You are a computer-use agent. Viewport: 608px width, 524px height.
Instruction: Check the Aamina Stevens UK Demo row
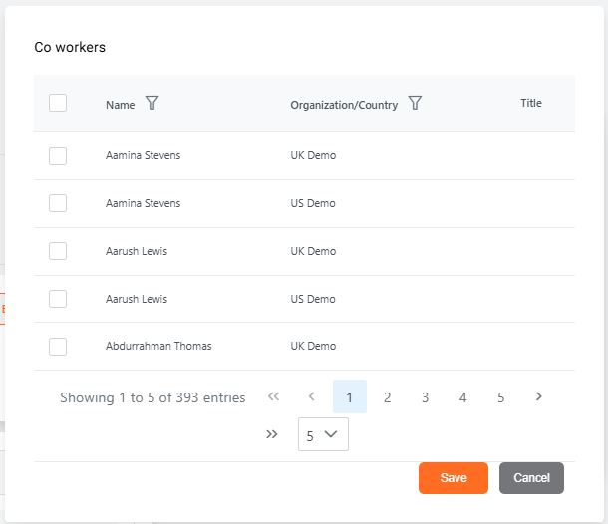click(58, 155)
